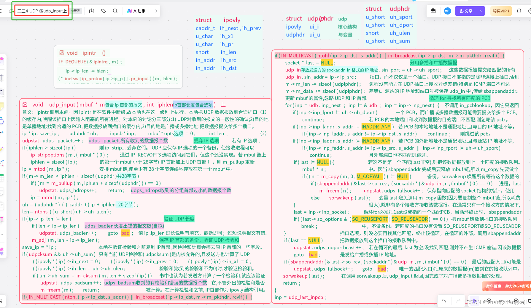This screenshot has height=308, width=531.
Task: Click the highlighted 'M_COPYALL' text
Action: tap(370, 177)
